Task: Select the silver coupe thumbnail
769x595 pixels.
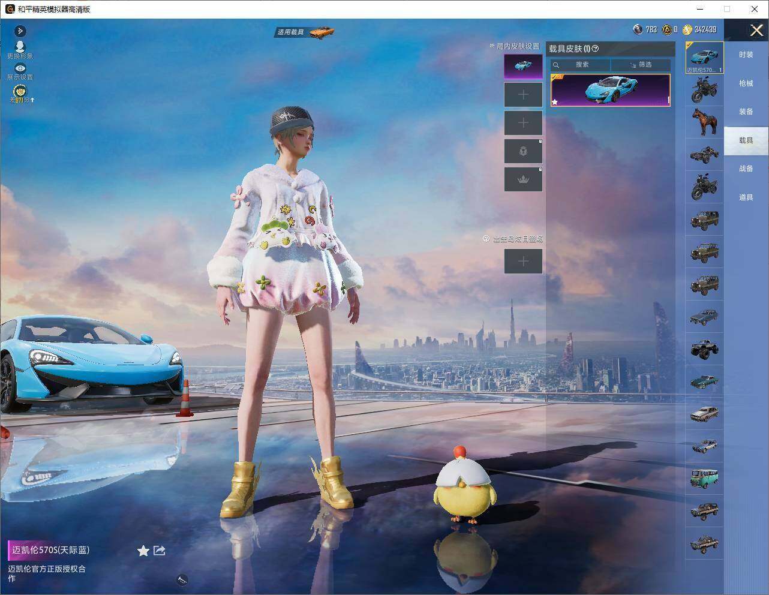Action: (704, 413)
